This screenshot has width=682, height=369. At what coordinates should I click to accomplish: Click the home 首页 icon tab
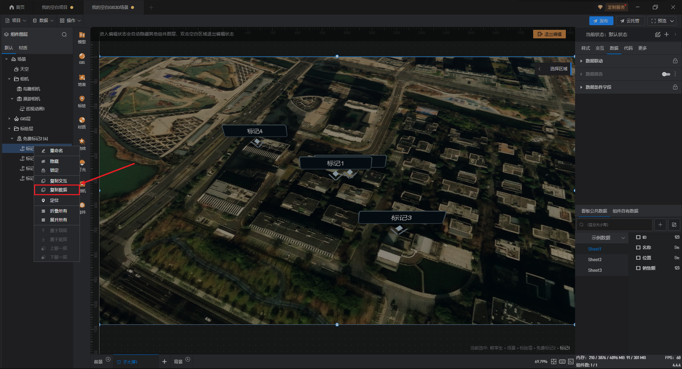(x=17, y=7)
